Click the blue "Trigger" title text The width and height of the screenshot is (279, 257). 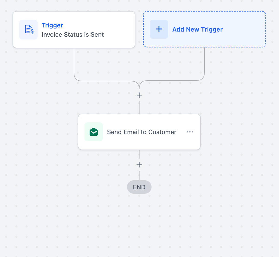(x=52, y=25)
